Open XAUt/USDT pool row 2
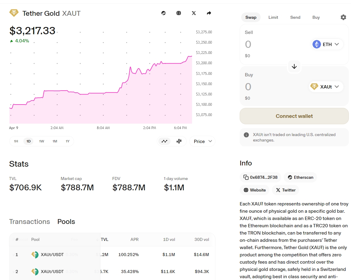Screen dimensions: 351x280 112,272
